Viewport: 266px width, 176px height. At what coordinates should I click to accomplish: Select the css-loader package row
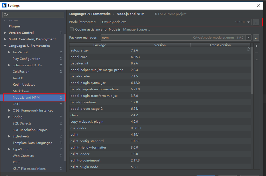click(x=160, y=128)
